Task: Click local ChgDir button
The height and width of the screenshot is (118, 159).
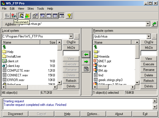Action: tap(71, 42)
